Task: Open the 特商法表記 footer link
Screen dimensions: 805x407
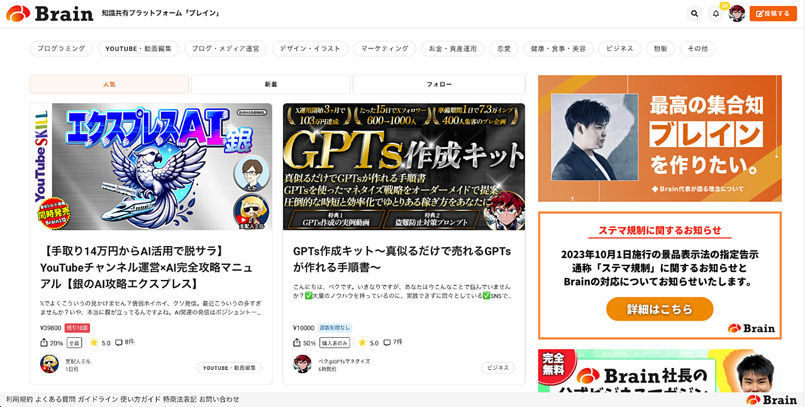Action: tap(180, 399)
